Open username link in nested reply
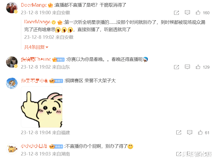Image resolution: width=215 pixels, height=161 pixels. (x=37, y=22)
